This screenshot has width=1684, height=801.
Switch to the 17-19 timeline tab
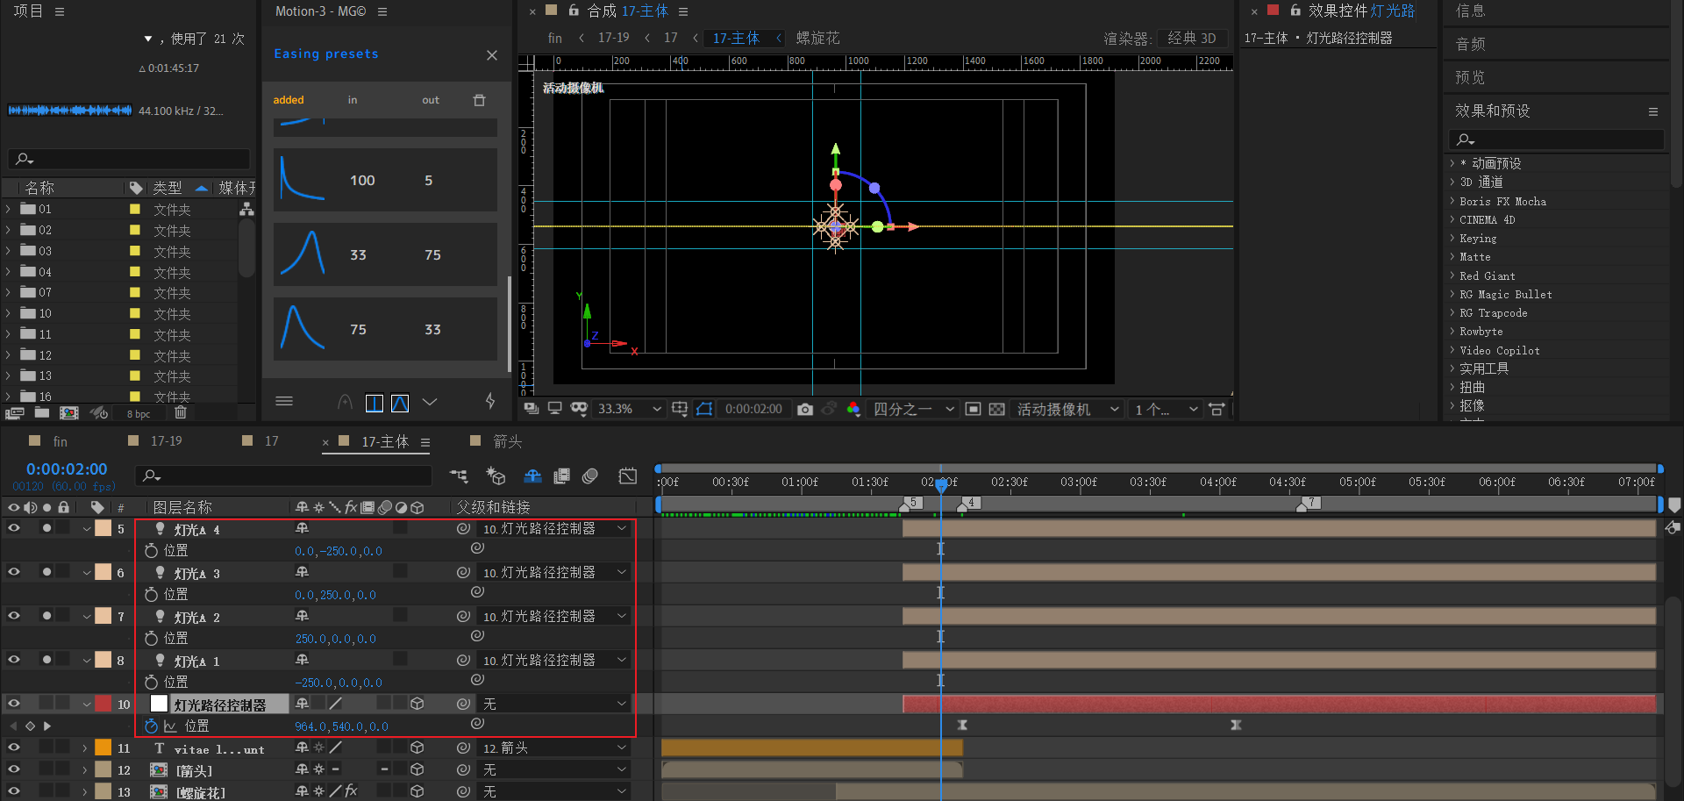pos(166,441)
